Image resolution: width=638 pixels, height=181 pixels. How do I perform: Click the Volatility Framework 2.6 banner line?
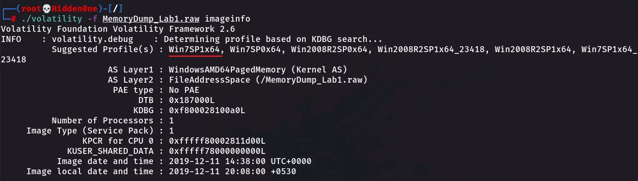tap(118, 29)
